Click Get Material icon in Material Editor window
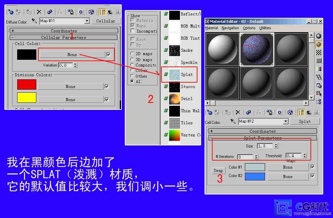 click(210, 113)
